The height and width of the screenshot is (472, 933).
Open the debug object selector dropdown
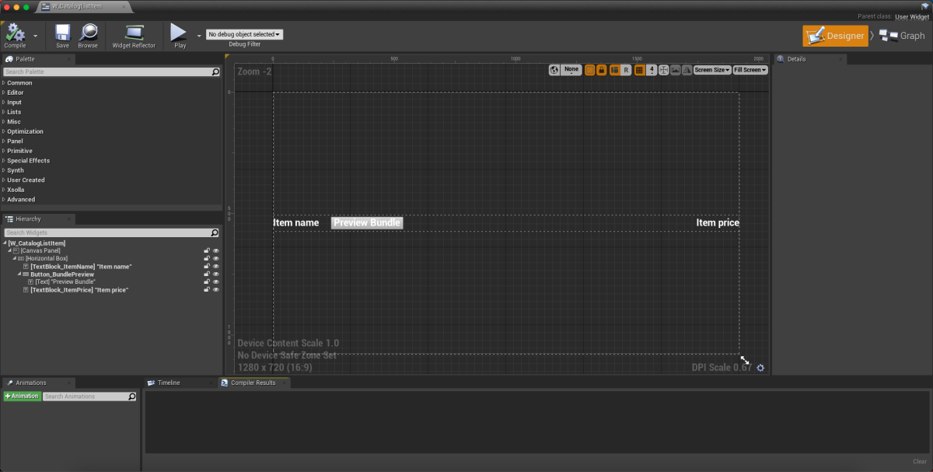point(244,34)
